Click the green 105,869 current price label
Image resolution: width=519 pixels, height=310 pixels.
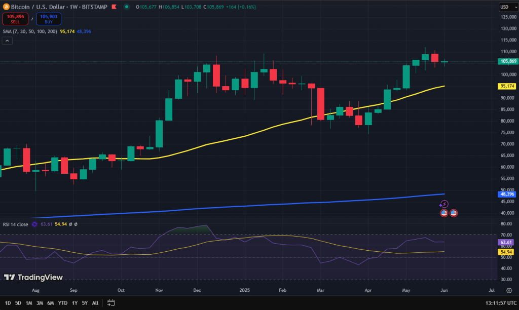508,61
